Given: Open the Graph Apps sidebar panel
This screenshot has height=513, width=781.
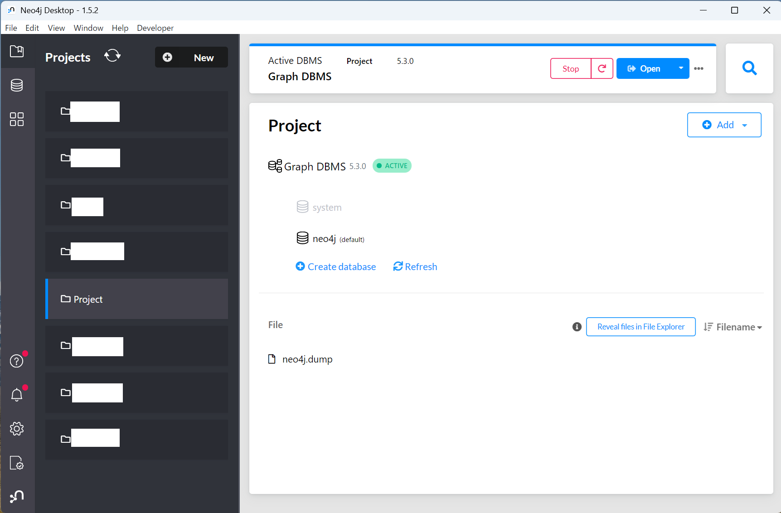Looking at the screenshot, I should click(x=17, y=119).
